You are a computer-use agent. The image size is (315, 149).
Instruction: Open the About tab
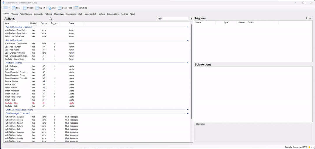pyautogui.click(x=132, y=14)
